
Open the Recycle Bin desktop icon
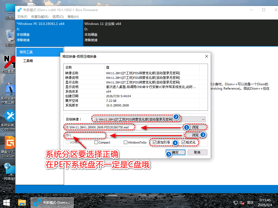10,37
